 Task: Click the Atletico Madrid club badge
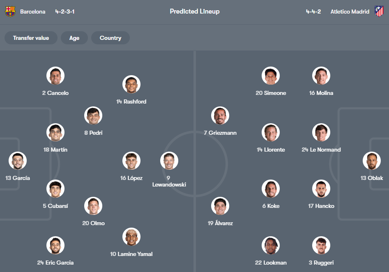click(379, 12)
